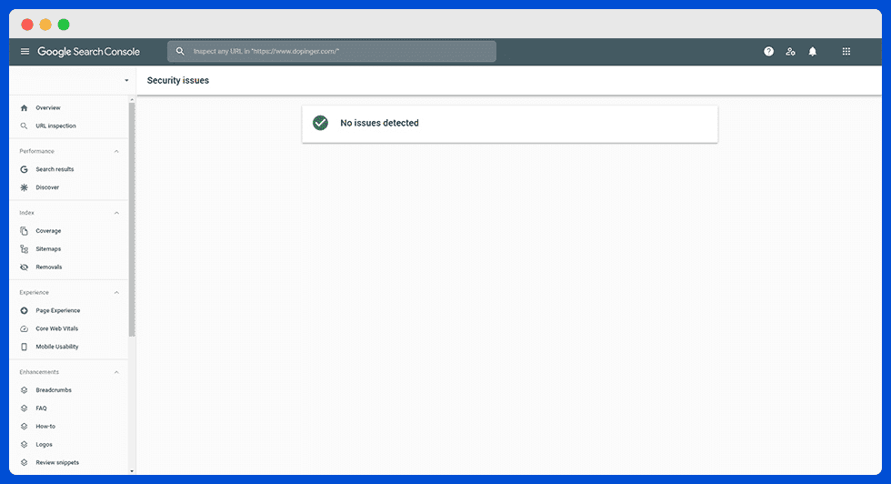Click the Mobile Usability phone icon
The image size is (891, 484).
(x=24, y=347)
